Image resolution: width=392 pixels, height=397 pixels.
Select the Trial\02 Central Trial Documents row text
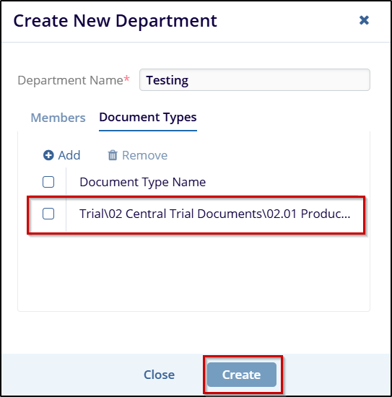coord(214,214)
